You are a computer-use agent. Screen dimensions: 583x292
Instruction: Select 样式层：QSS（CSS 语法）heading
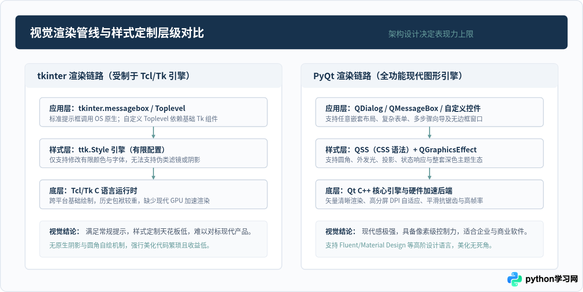pyautogui.click(x=401, y=150)
